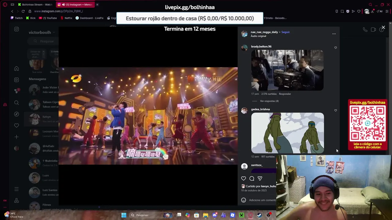Image resolution: width=392 pixels, height=220 pixels.
Task: Open a new browser tab with plus
Action: point(97,5)
